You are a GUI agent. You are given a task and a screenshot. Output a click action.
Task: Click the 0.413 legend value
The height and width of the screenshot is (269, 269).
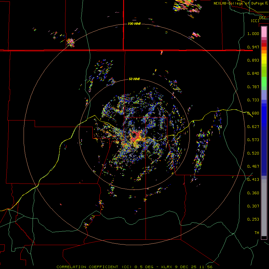(x=253, y=179)
